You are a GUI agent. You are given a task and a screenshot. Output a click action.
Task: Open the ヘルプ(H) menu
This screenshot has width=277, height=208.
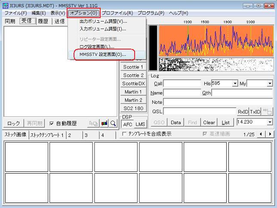click(179, 13)
